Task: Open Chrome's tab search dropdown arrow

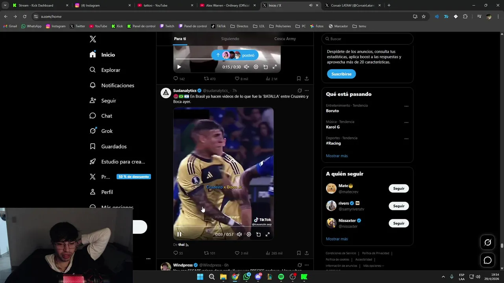Action: [x=5, y=6]
